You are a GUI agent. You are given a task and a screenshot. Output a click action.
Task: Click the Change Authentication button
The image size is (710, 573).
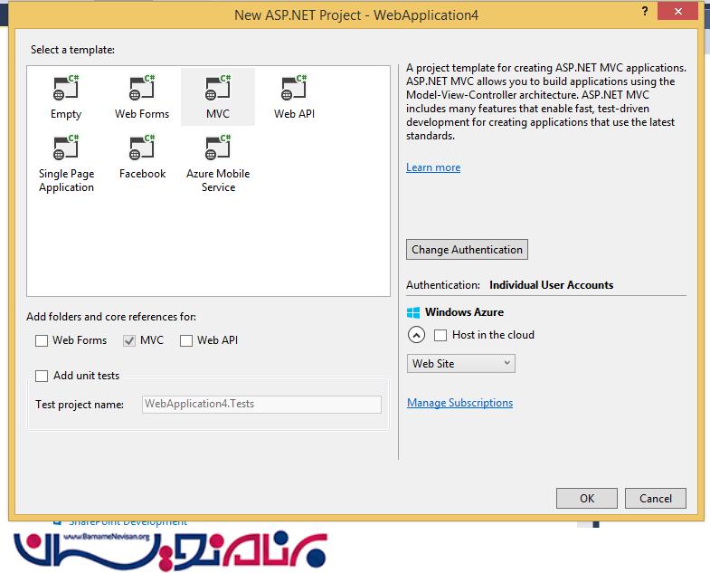(467, 250)
